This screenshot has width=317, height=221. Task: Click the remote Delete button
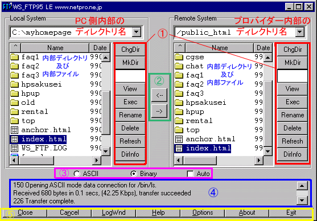click(293, 128)
